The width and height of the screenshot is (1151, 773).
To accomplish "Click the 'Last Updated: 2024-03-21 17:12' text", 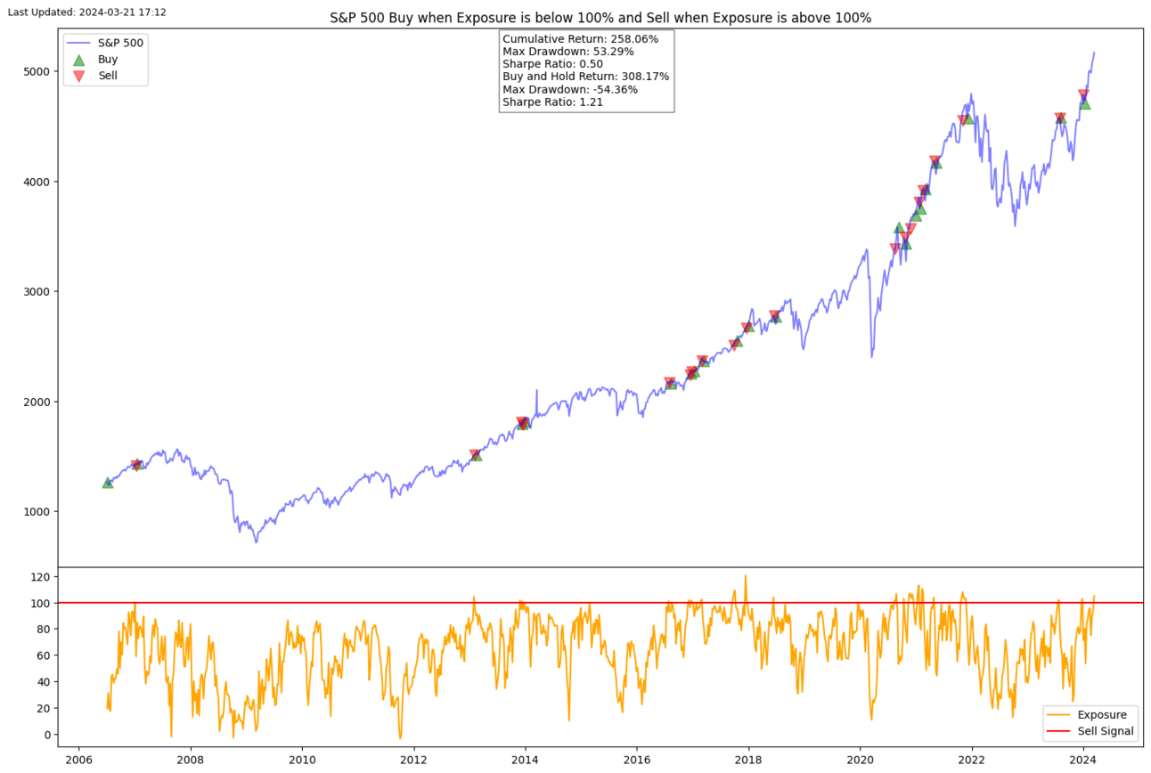I will 86,12.
